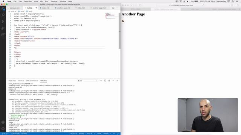
Task: Open the editor More Actions ellipsis
Action: 117,8
